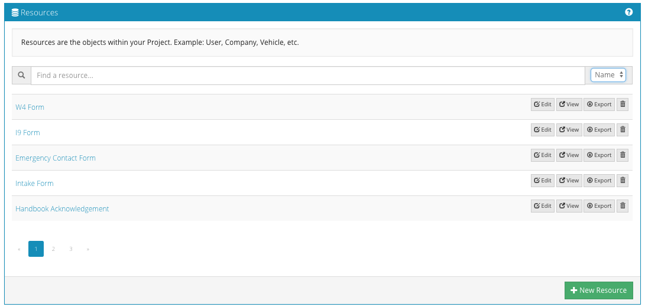This screenshot has height=307, width=645.
Task: Delete the W4 Form resource
Action: pyautogui.click(x=623, y=104)
